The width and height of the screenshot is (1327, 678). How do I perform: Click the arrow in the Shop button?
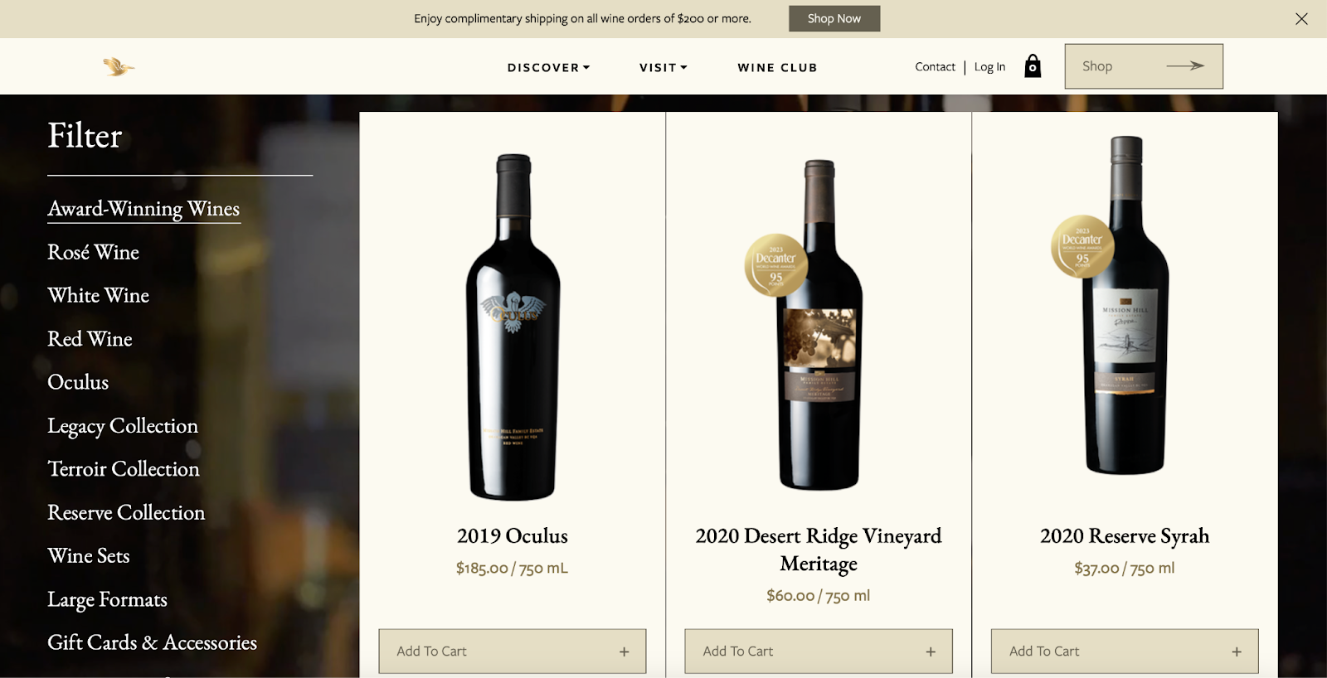1185,66
